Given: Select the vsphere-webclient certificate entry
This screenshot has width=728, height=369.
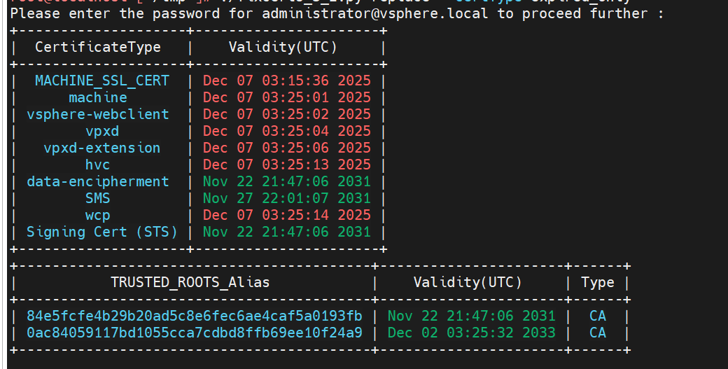Looking at the screenshot, I should [x=98, y=114].
